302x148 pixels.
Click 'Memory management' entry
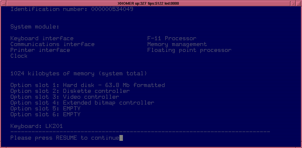point(177,44)
